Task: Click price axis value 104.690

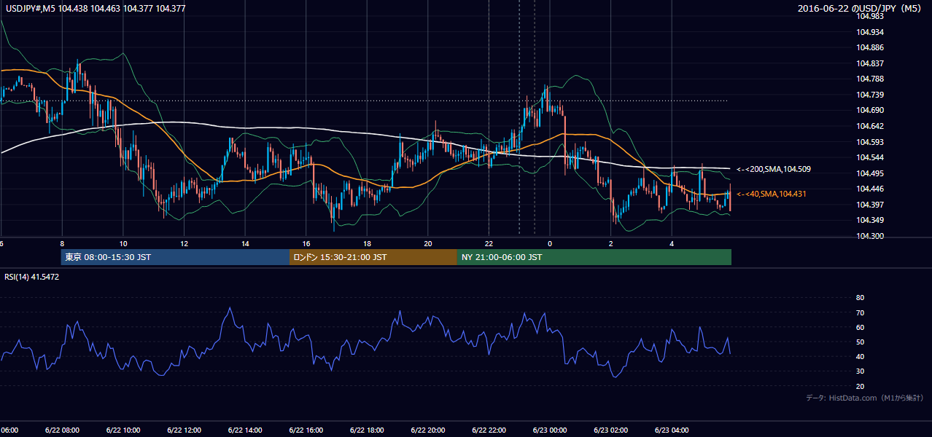Action: pyautogui.click(x=870, y=110)
